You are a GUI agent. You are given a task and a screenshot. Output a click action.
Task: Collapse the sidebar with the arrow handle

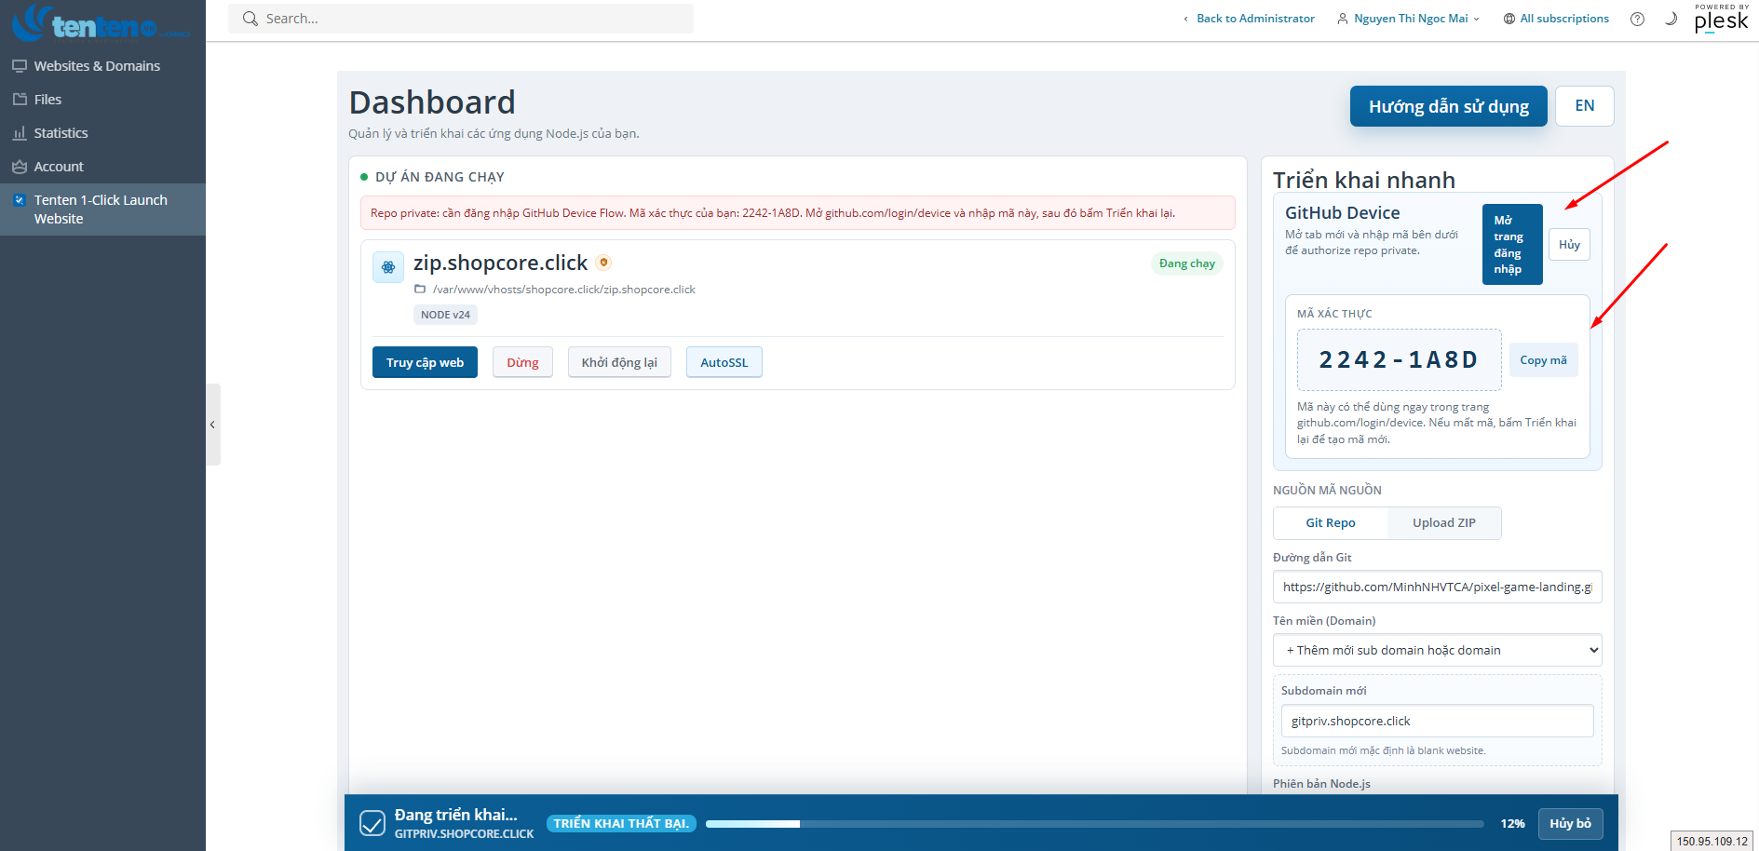click(x=212, y=425)
